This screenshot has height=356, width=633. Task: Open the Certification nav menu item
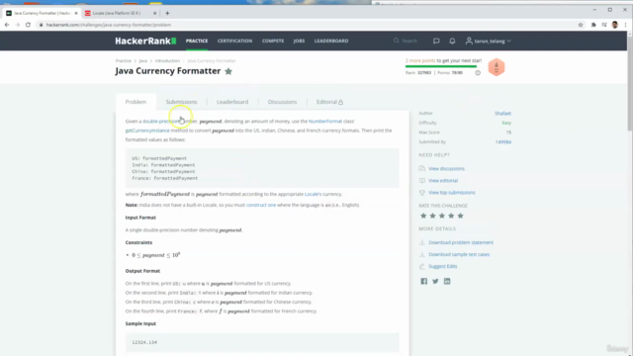pyautogui.click(x=234, y=41)
